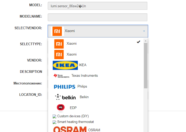Click the MODEL label

coord(36,5)
